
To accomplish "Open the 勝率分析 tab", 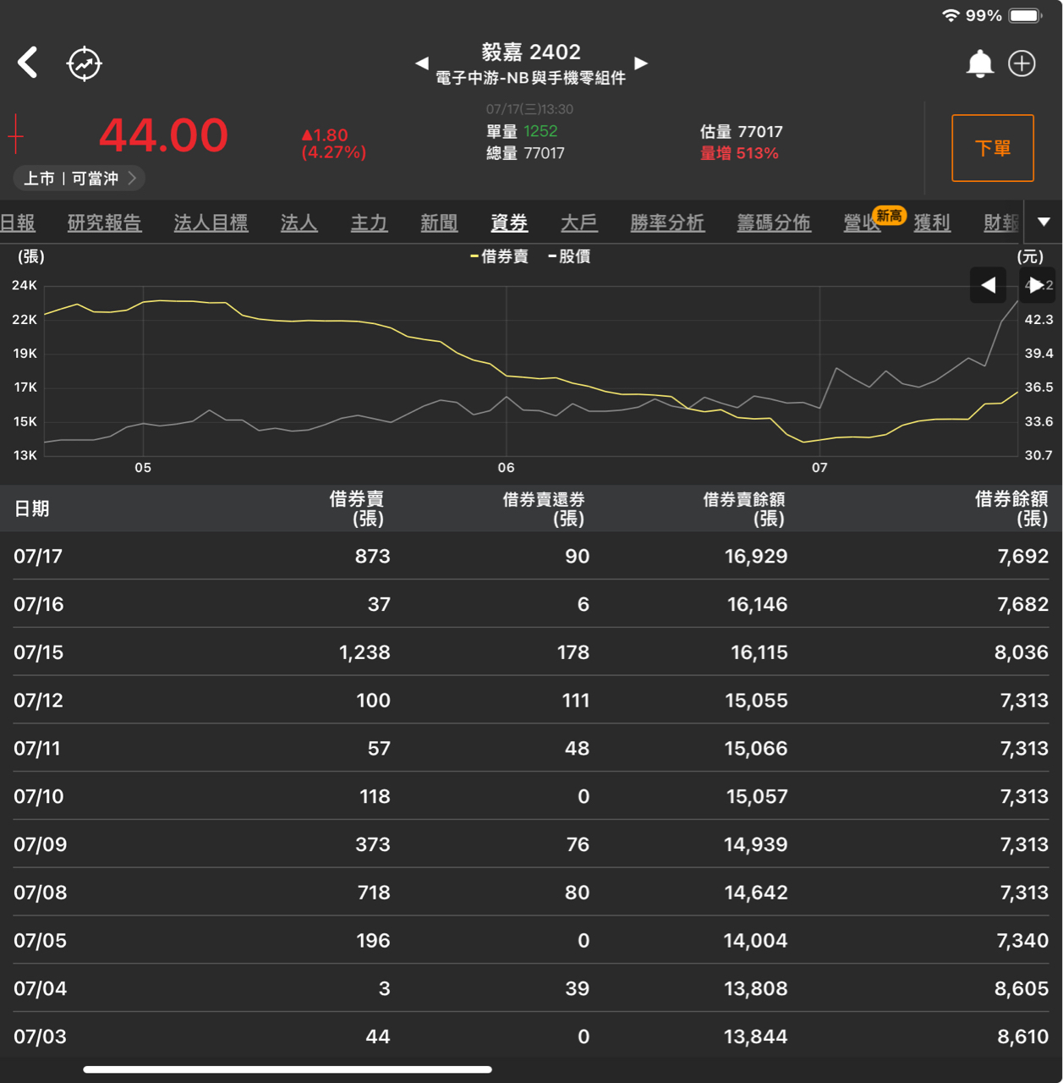I will pos(667,223).
